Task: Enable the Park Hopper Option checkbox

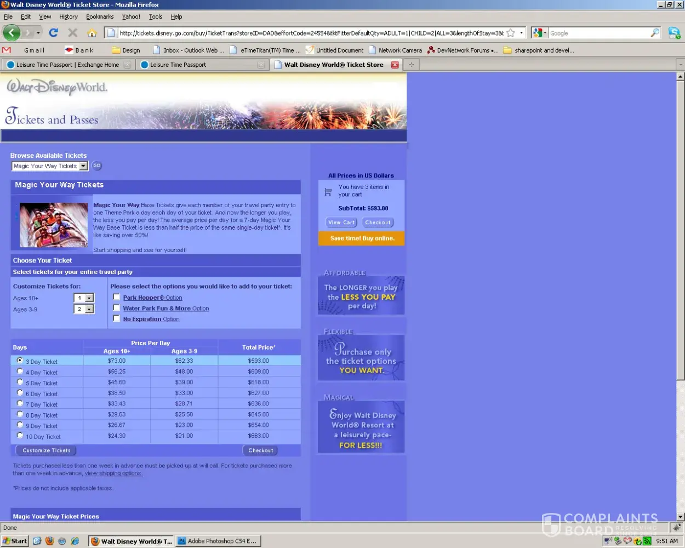Action: click(116, 297)
